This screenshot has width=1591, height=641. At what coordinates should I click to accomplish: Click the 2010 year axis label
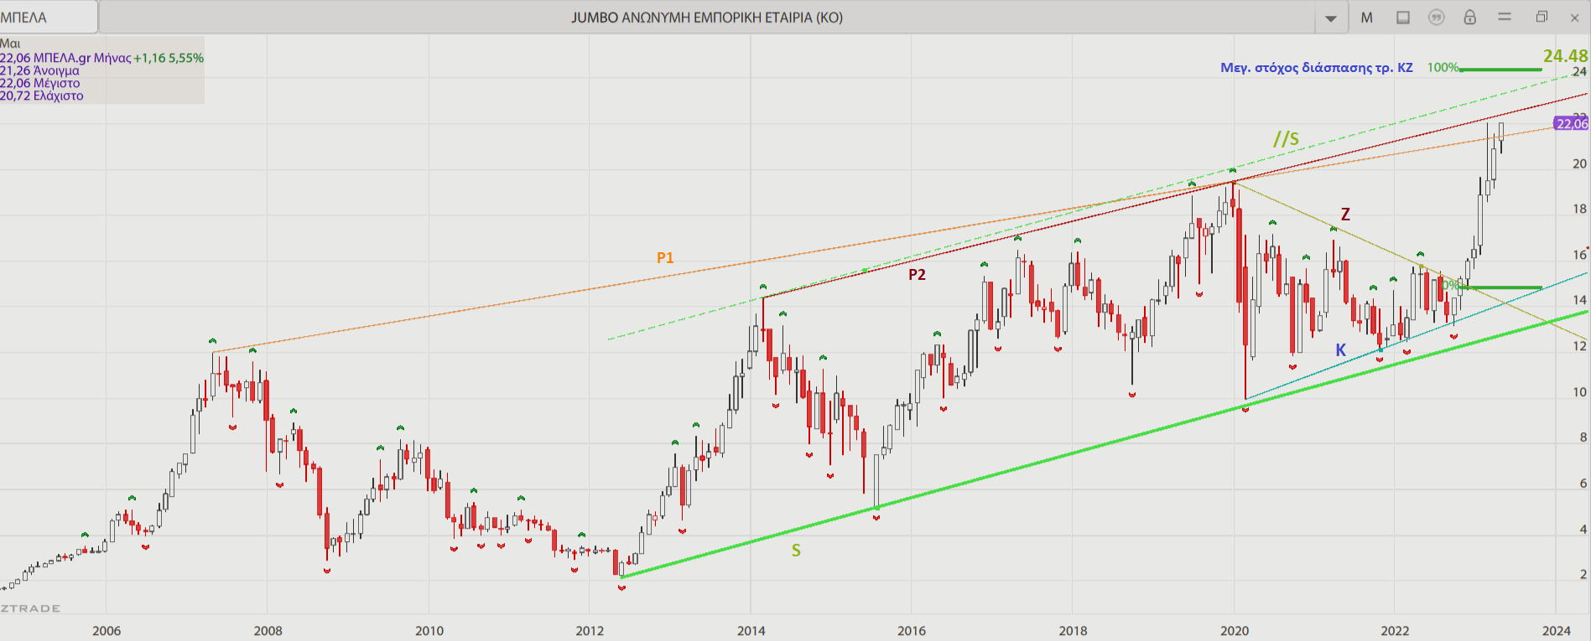[429, 630]
